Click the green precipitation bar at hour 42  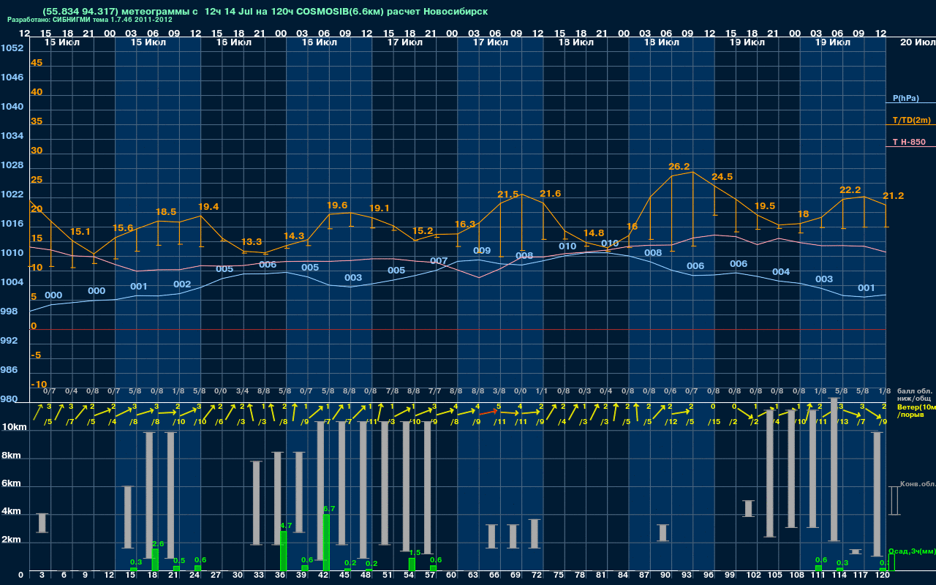pos(326,543)
